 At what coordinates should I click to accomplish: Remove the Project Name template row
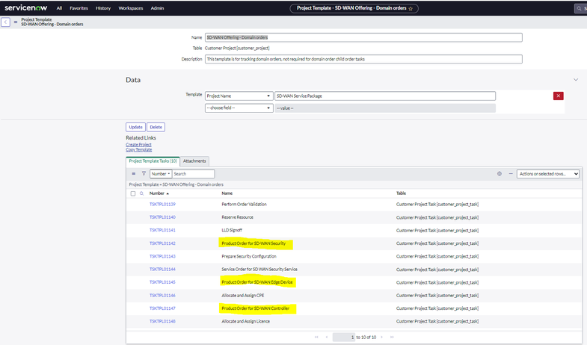coord(558,96)
